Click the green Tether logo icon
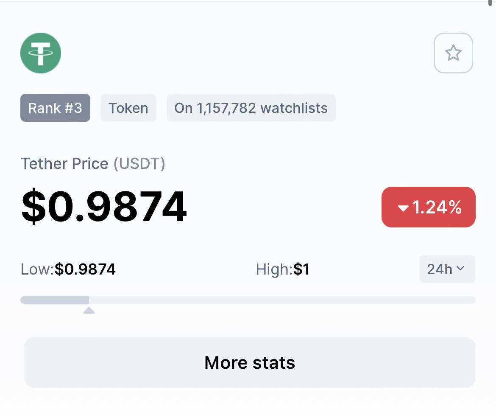Viewport: 496px width, 415px height. 41,53
